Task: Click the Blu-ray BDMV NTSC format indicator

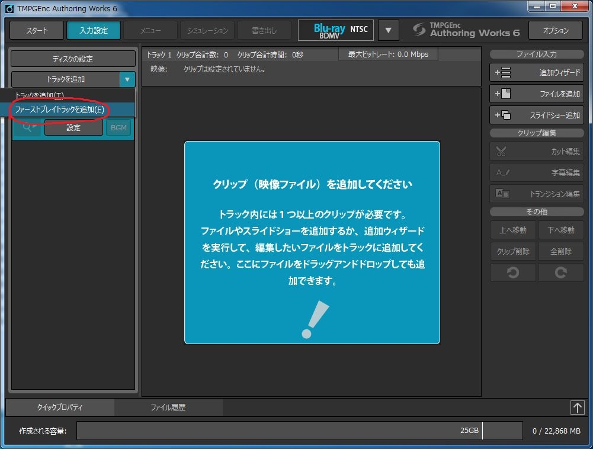Action: tap(336, 30)
